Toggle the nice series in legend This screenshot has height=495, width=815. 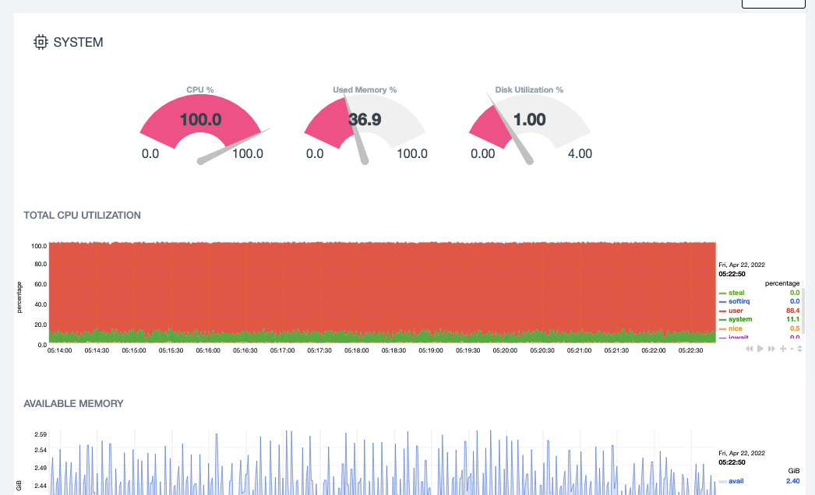click(x=736, y=328)
